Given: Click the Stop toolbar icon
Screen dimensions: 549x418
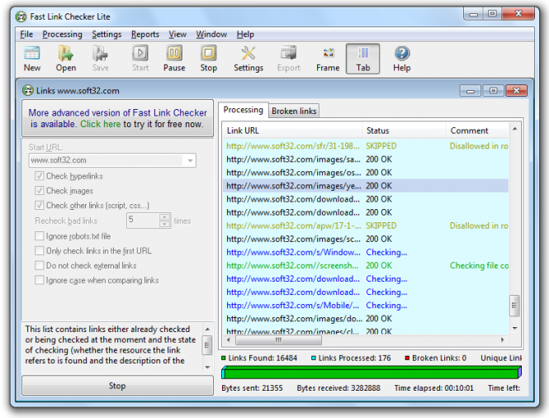Looking at the screenshot, I should [208, 59].
